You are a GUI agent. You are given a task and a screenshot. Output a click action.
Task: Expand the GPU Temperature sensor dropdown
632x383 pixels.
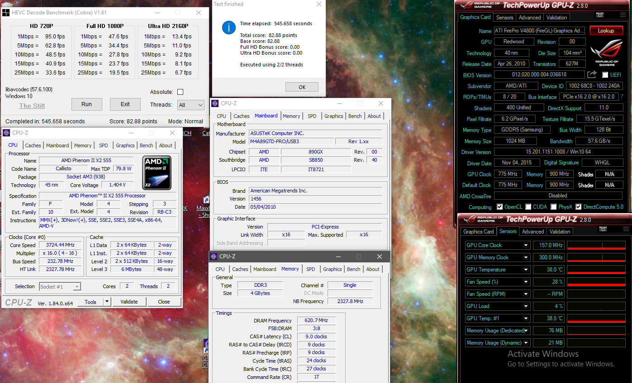pos(526,270)
